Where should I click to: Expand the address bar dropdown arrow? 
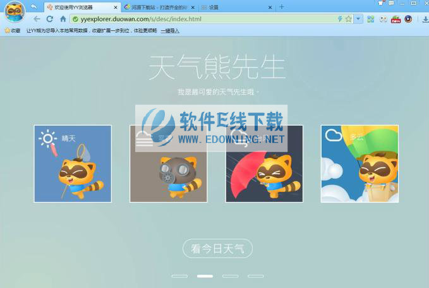coord(358,19)
